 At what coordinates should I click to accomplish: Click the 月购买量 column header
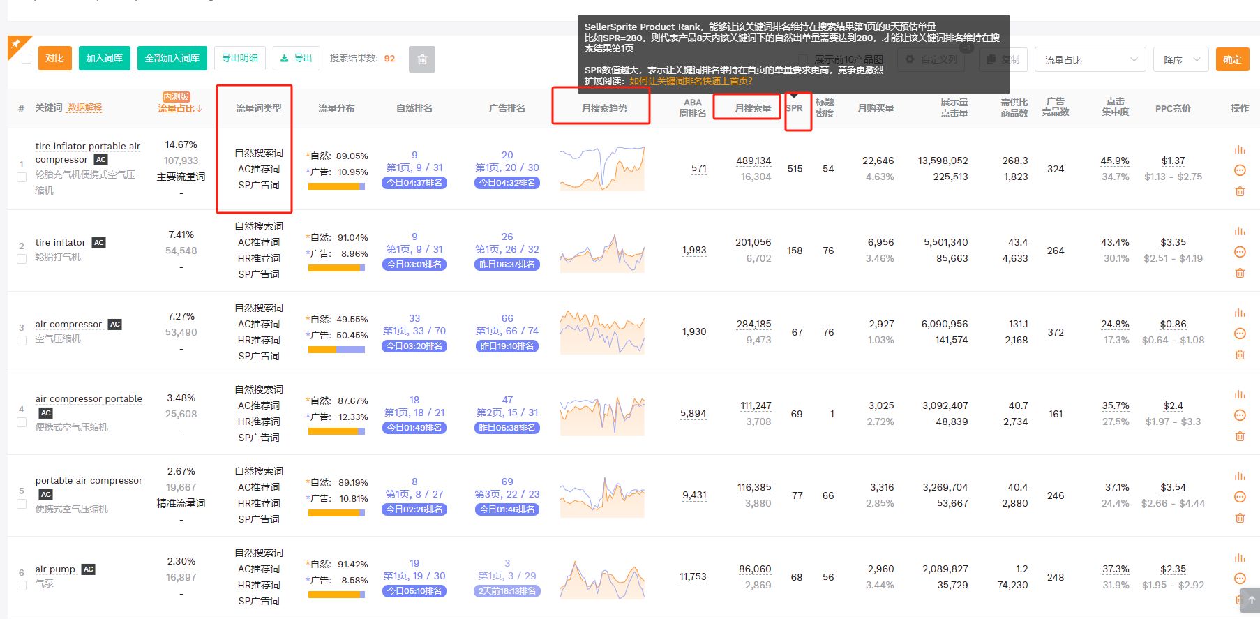876,108
